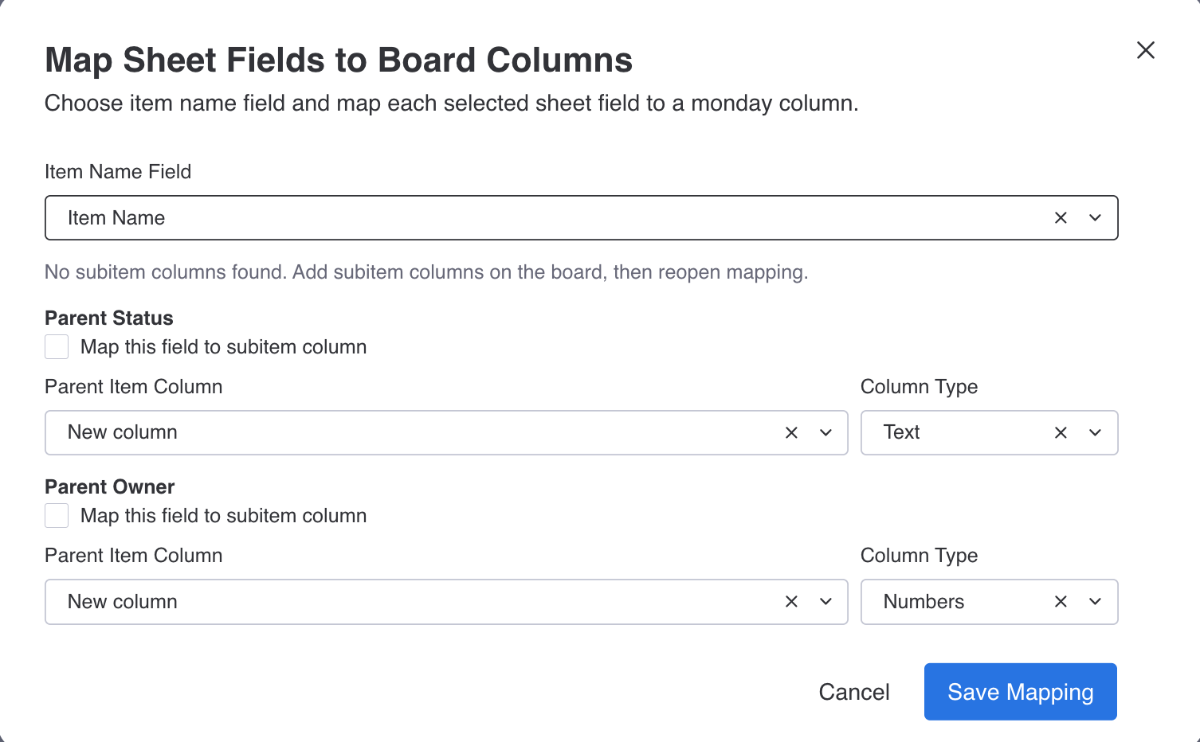This screenshot has height=742, width=1200.
Task: Open Parent Status parent item column dropdown
Action: click(825, 433)
